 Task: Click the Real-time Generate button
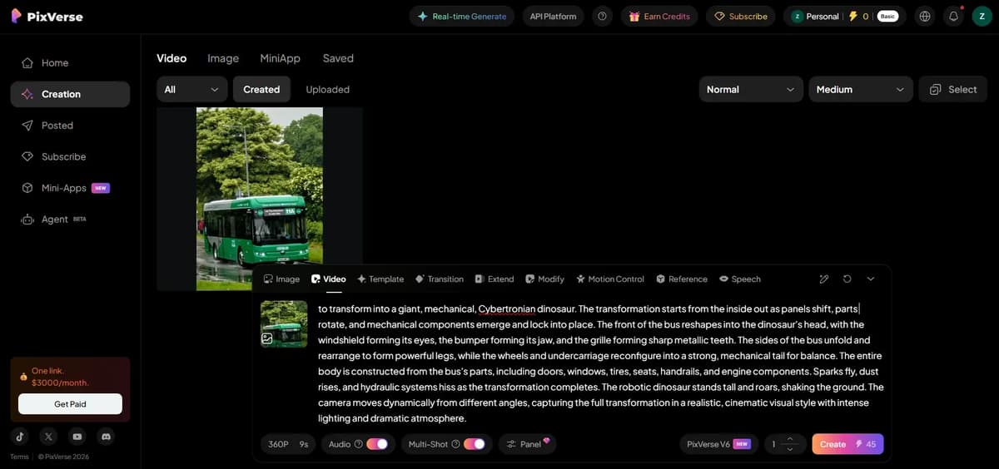point(462,16)
